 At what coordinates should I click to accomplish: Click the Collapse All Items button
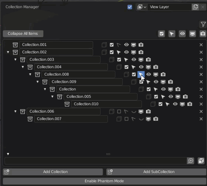pyautogui.click(x=23, y=34)
